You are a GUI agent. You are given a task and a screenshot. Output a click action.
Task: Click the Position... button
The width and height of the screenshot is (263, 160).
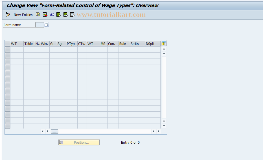coord(79,142)
